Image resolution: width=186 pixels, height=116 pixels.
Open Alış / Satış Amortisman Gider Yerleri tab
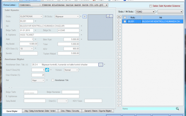click(40, 111)
